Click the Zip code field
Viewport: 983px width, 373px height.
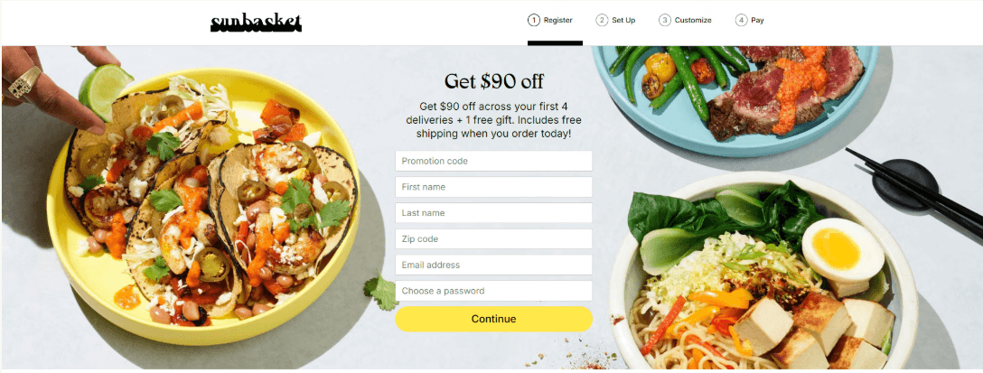[493, 238]
